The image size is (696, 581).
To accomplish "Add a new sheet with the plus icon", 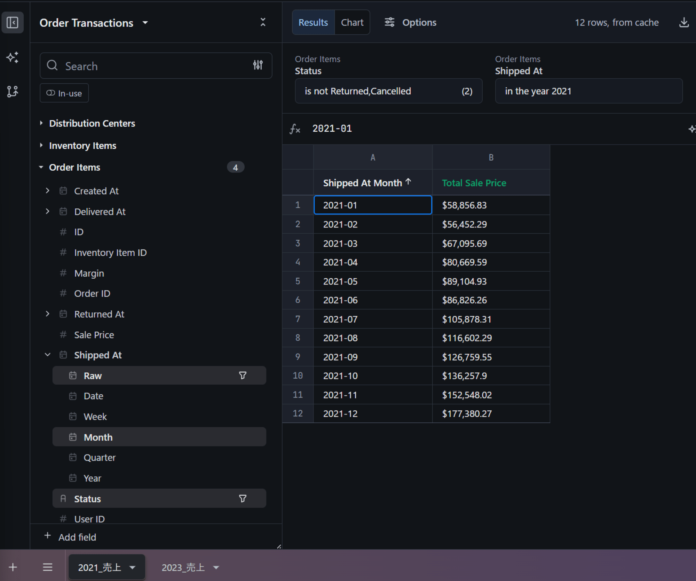I will 13,567.
